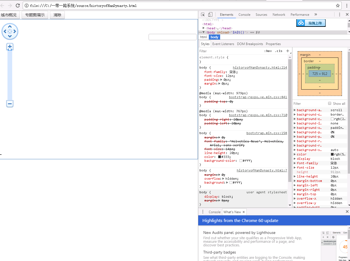350x261 pixels.
Task: Collapse the body element in the DOM tree
Action: pos(204,32)
